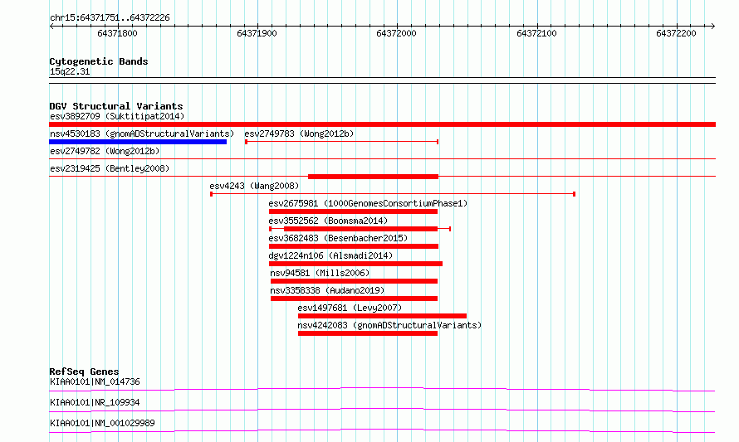Open KIAA0101|NR_109934 gene label
The image size is (739, 442).
(95, 402)
